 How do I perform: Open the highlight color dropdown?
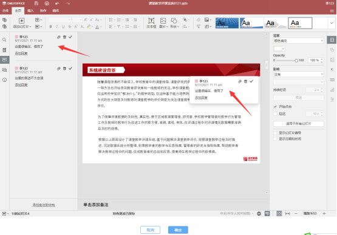92,27
